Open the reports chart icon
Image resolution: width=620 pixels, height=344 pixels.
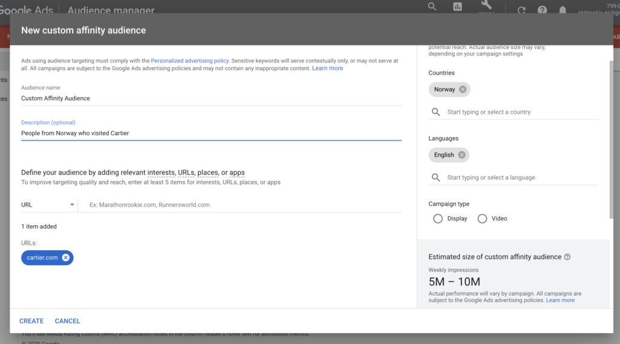coord(458,6)
